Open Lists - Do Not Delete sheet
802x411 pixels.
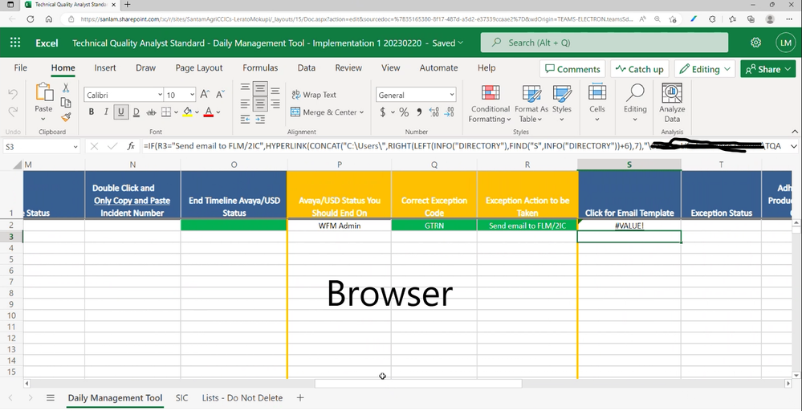[242, 397]
